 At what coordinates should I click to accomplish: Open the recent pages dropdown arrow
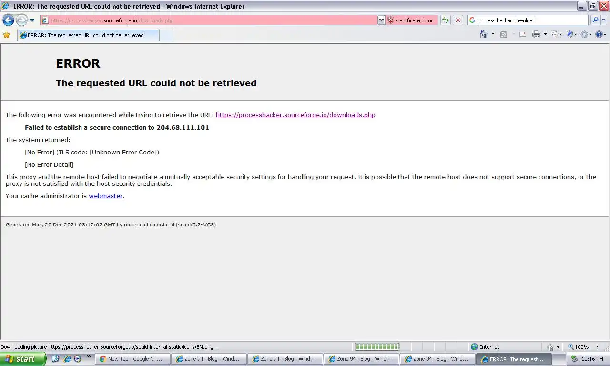pos(32,20)
